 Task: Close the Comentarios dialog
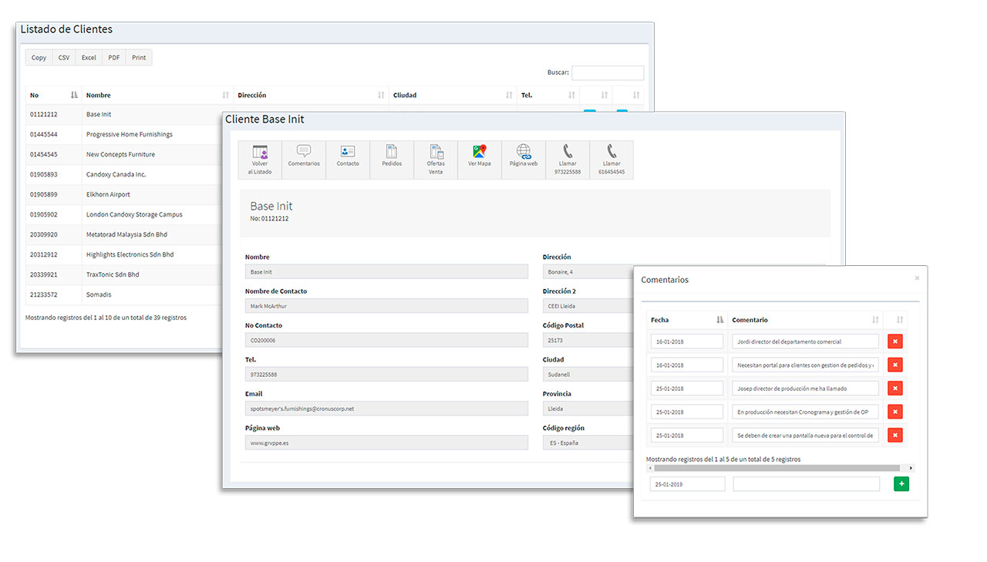pos(917,278)
